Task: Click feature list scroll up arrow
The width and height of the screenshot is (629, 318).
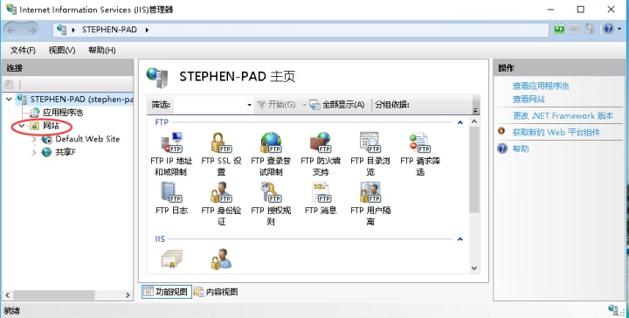Action: pyautogui.click(x=474, y=121)
